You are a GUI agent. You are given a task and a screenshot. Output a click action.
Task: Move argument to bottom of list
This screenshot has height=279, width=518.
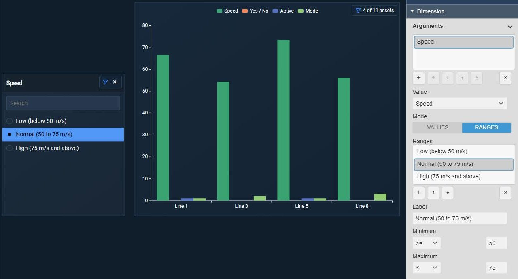477,78
